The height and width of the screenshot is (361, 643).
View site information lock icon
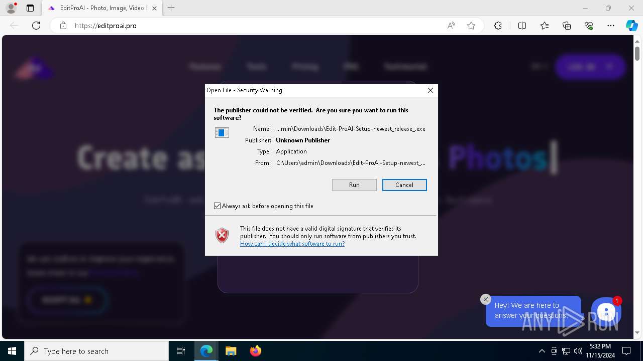(63, 26)
